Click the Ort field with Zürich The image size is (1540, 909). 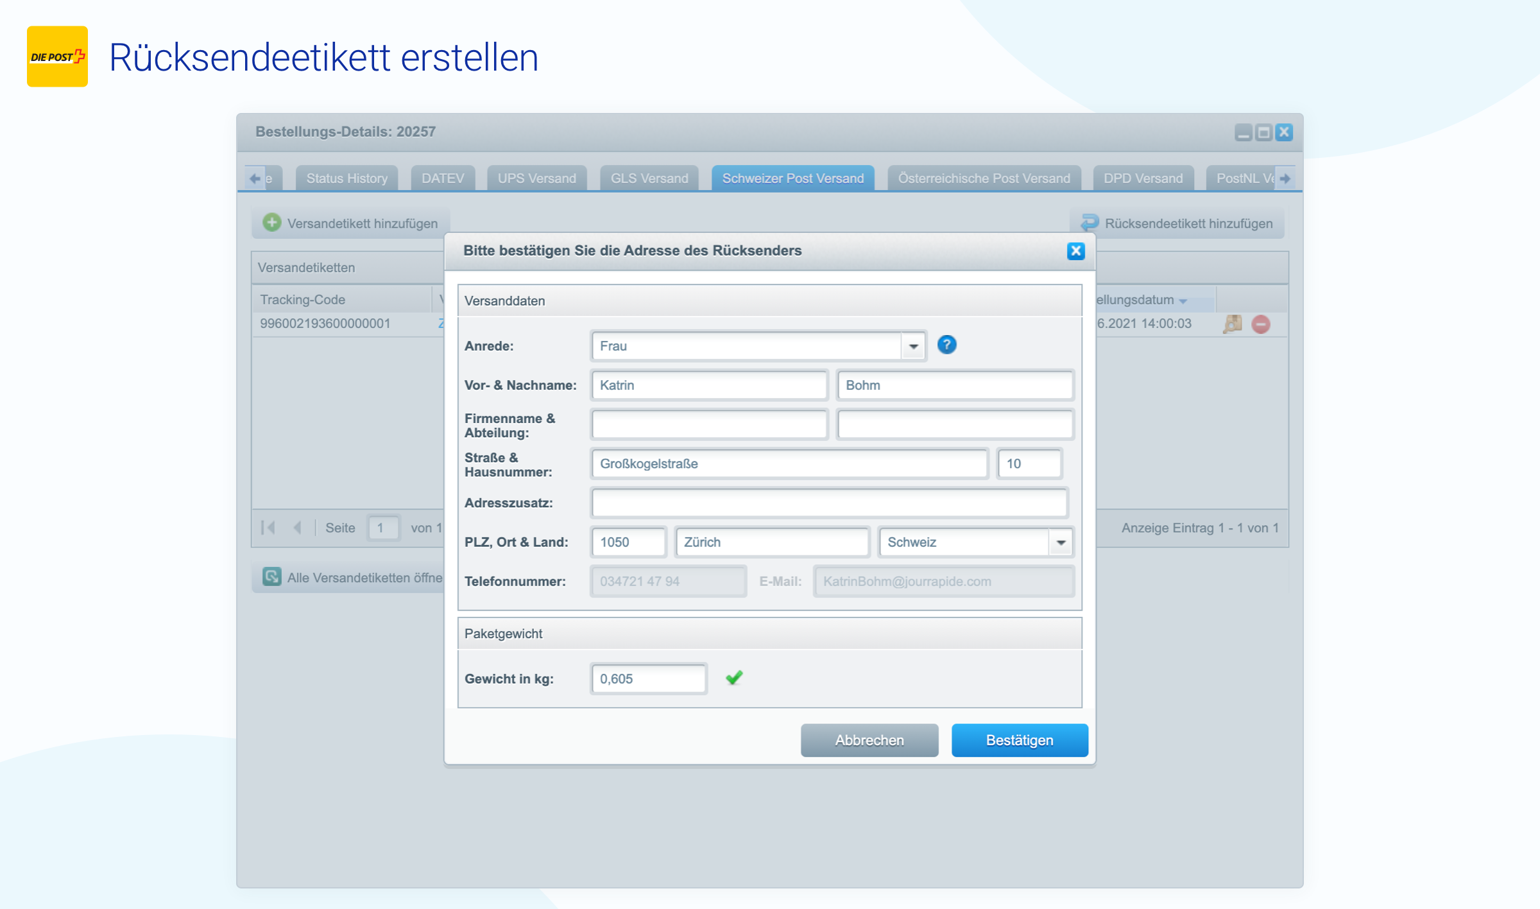[x=773, y=542]
